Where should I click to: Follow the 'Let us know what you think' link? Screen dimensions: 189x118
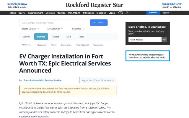[x=152, y=57]
